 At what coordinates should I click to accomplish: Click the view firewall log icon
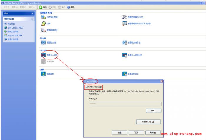(x=124, y=43)
